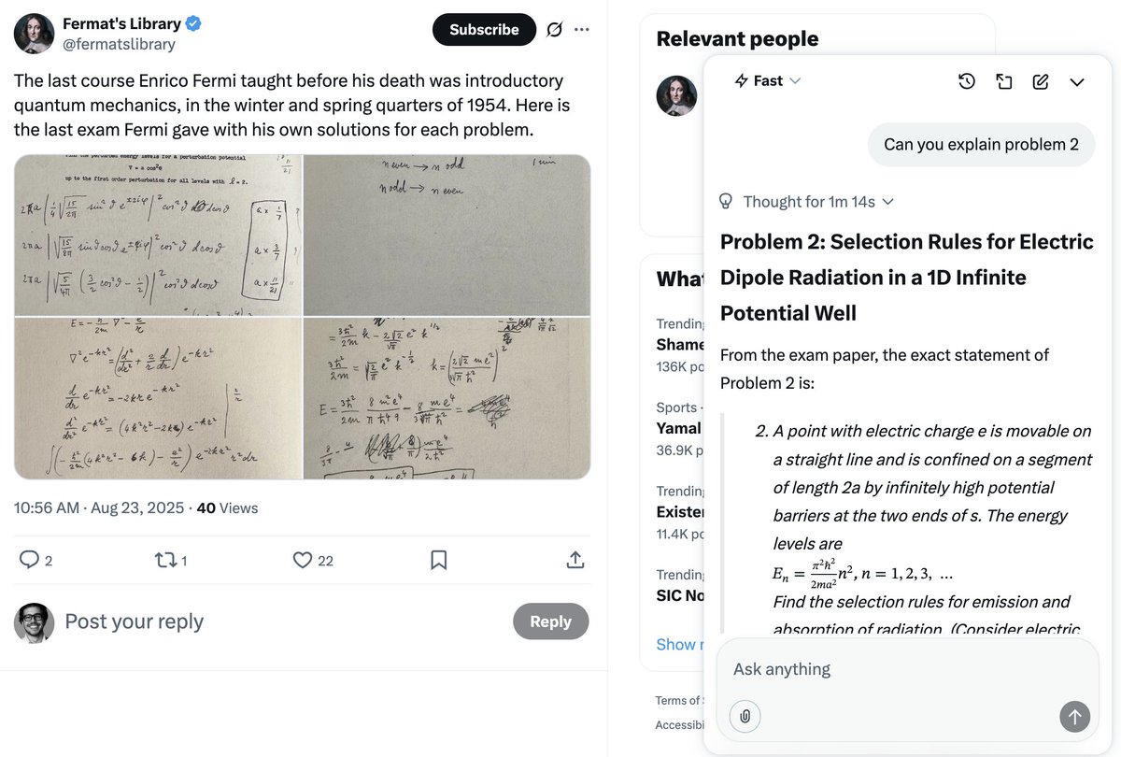Open the three-dots more menu on post
This screenshot has height=757, width=1121.
tap(582, 30)
